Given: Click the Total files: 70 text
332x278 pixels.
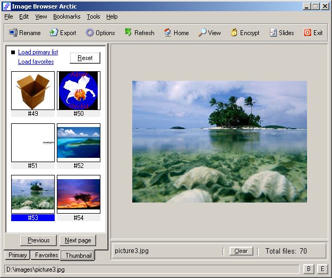Looking at the screenshot, I should point(286,251).
